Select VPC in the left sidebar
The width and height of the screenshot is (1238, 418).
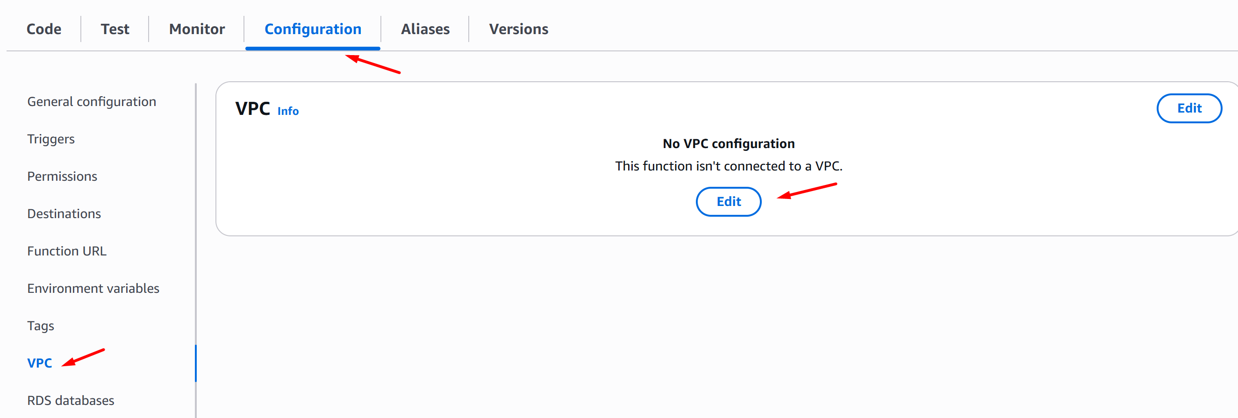point(39,363)
